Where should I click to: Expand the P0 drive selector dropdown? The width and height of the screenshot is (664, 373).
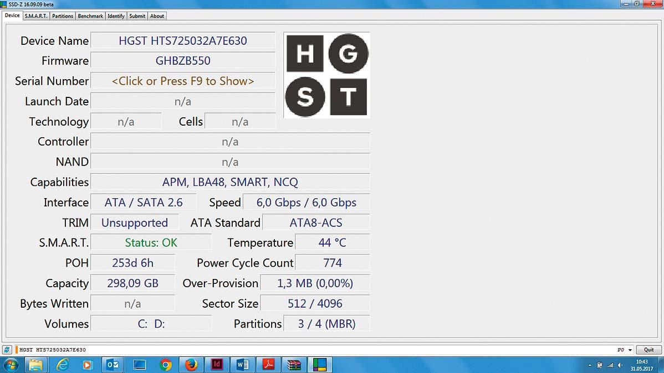[630, 350]
